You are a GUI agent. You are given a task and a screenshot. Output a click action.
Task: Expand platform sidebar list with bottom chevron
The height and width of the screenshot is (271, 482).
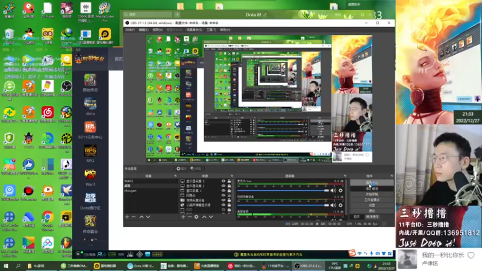[90, 245]
